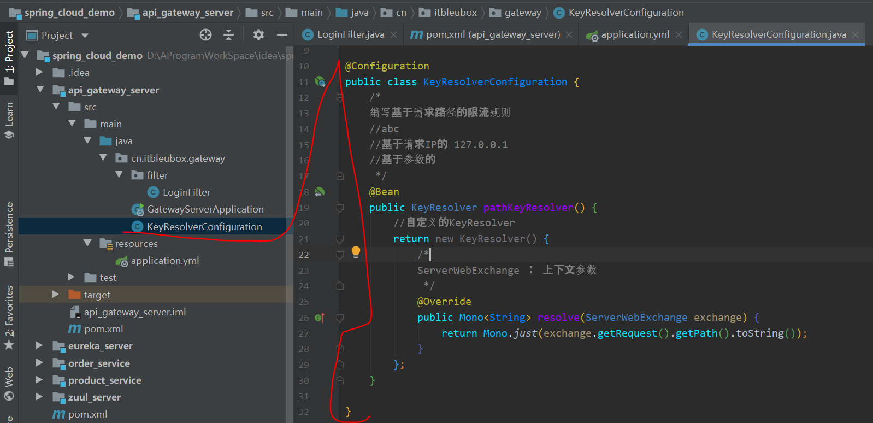
Task: Click the gateway breadcrumb segment
Action: 515,12
